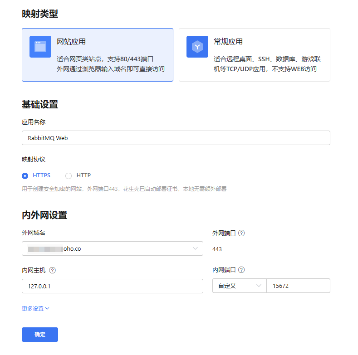
Task: Click the 应用名称 label
Action: pyautogui.click(x=34, y=122)
